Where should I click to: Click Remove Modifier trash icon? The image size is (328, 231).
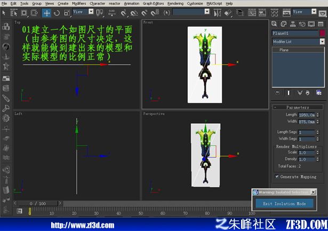[x=308, y=93]
